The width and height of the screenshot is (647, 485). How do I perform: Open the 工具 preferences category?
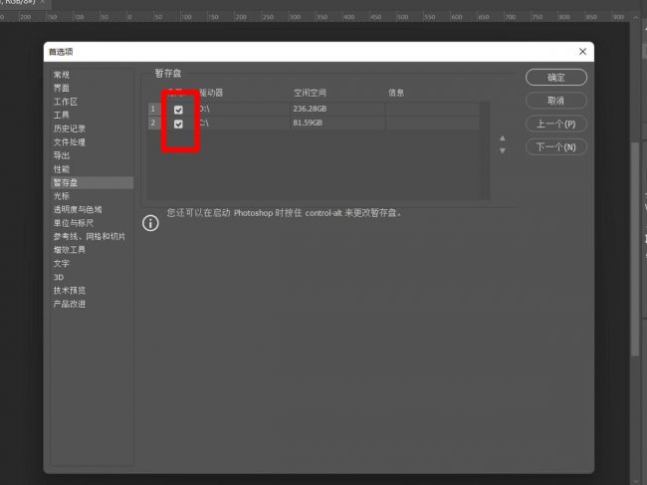point(62,116)
